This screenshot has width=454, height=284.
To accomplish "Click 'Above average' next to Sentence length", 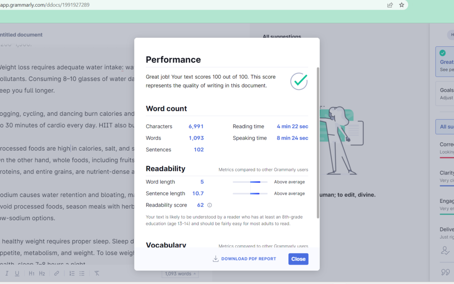I will pos(289,194).
